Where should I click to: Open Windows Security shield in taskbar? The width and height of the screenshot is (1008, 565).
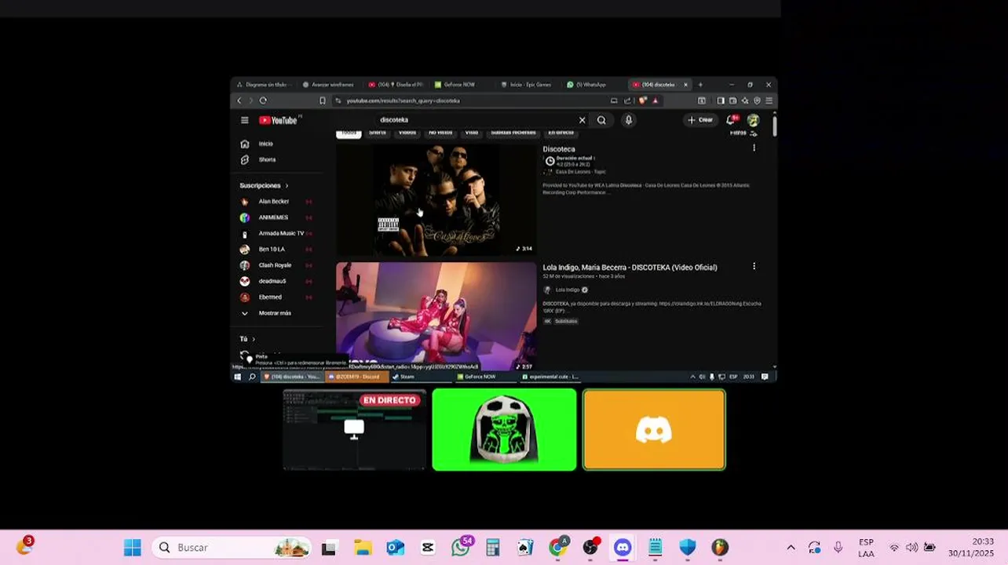(688, 547)
